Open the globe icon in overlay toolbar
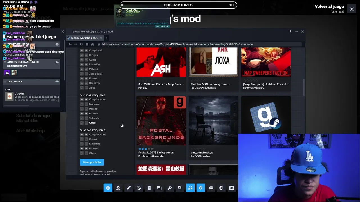This screenshot has height=202, width=360. point(221,188)
